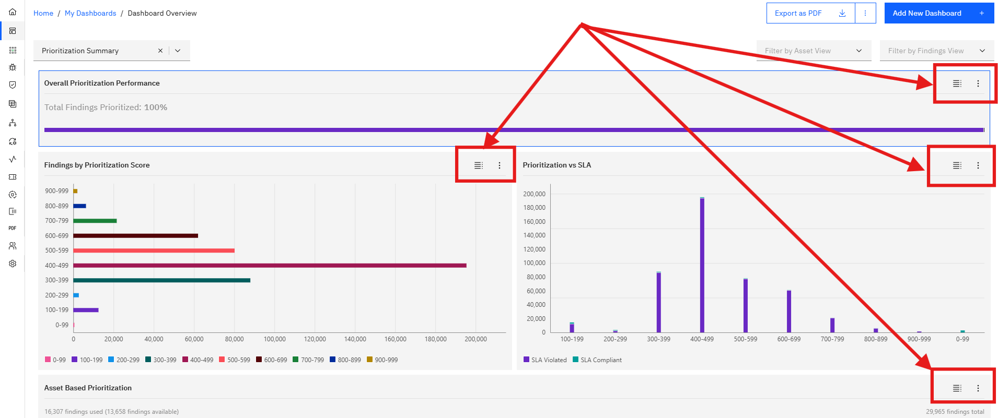Open the PDF reports icon in sidebar
This screenshot has height=418, width=998.
pyautogui.click(x=13, y=228)
